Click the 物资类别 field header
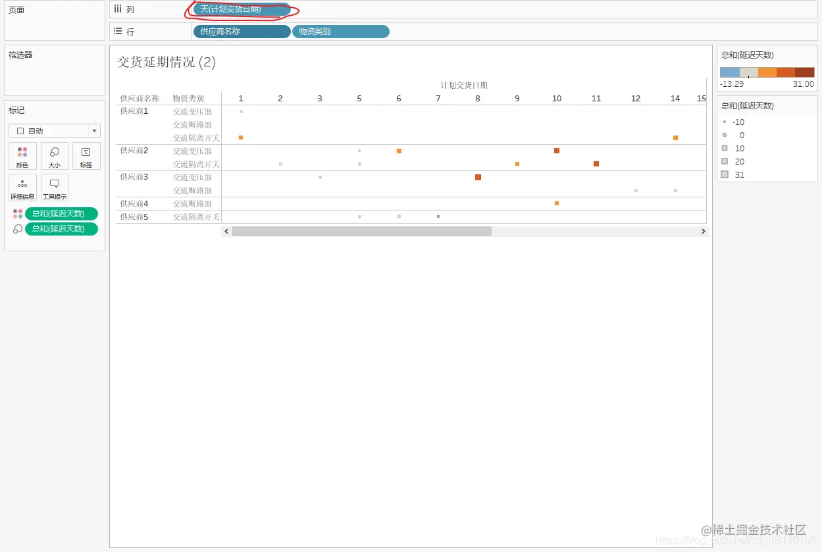Image resolution: width=822 pixels, height=552 pixels. pos(188,99)
